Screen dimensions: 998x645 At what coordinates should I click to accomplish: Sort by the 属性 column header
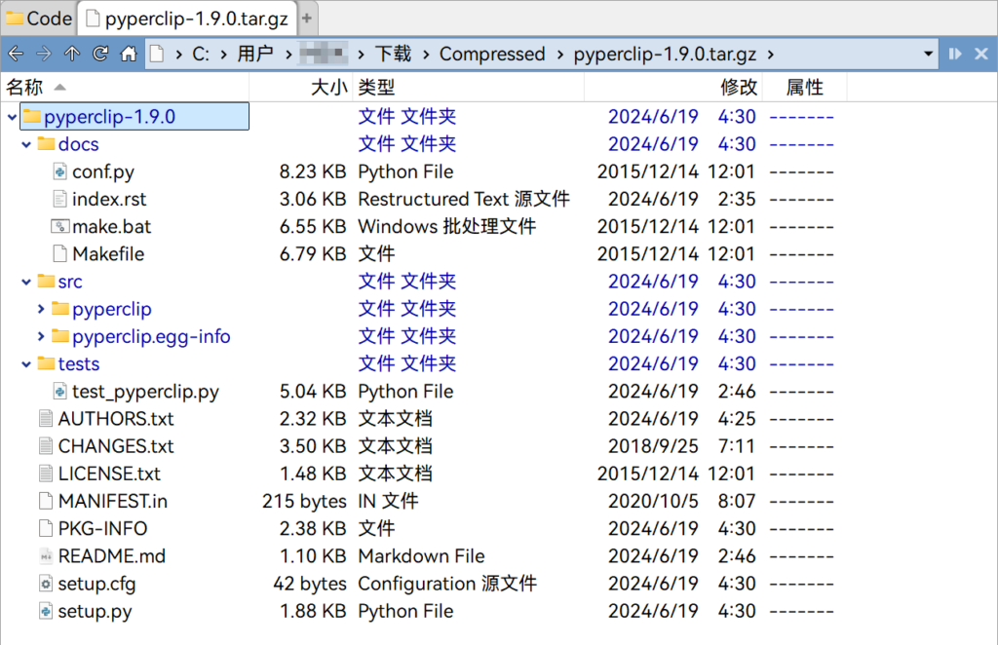[804, 87]
